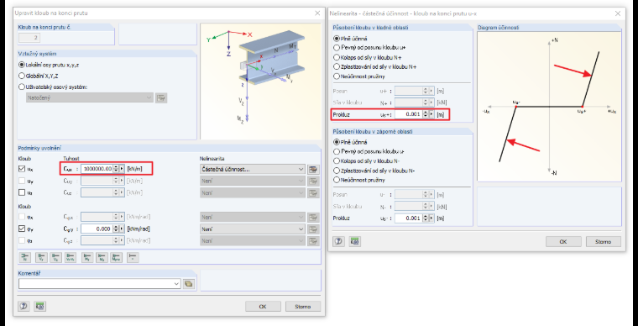Screen dimensions: 638x326
Task: Click the Vz shear release preset icon
Action: (x=55, y=257)
